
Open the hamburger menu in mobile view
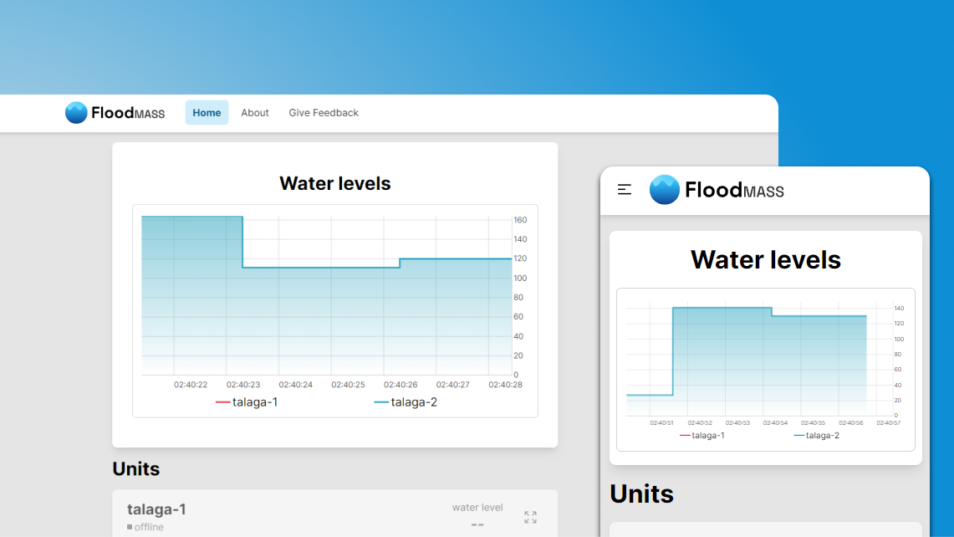(625, 190)
